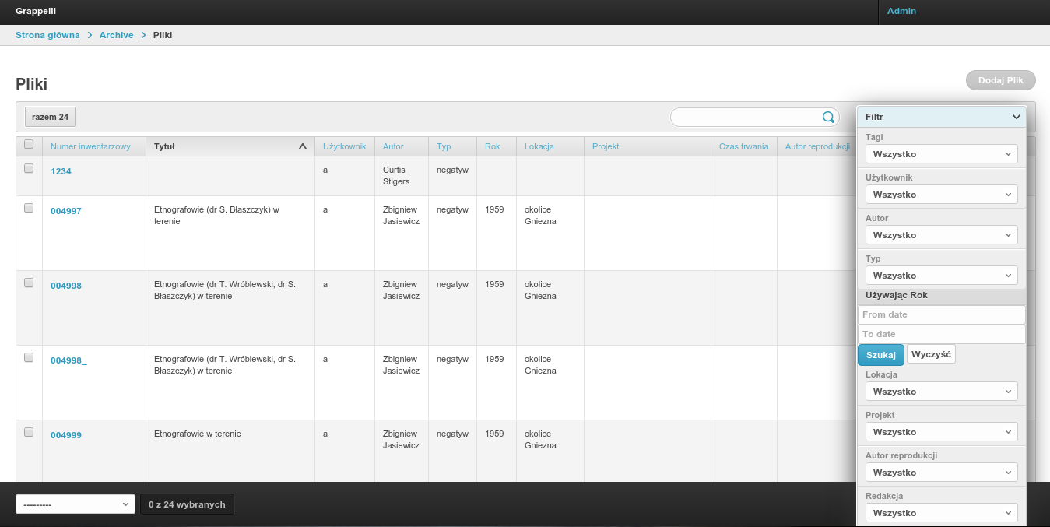Open the Typ filter dropdown
The image size is (1050, 527).
942,276
